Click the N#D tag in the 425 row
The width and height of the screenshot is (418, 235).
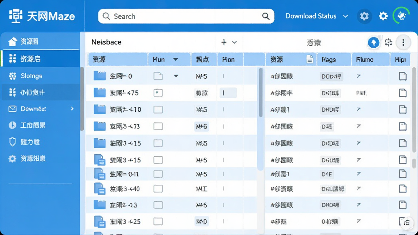click(202, 222)
